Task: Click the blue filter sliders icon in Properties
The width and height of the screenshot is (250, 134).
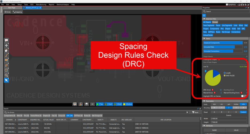Action: click(x=204, y=15)
